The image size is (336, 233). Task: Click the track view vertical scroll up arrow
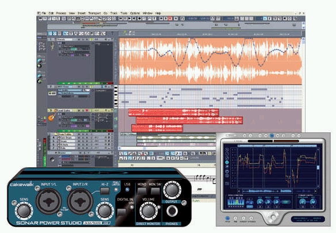pos(303,39)
